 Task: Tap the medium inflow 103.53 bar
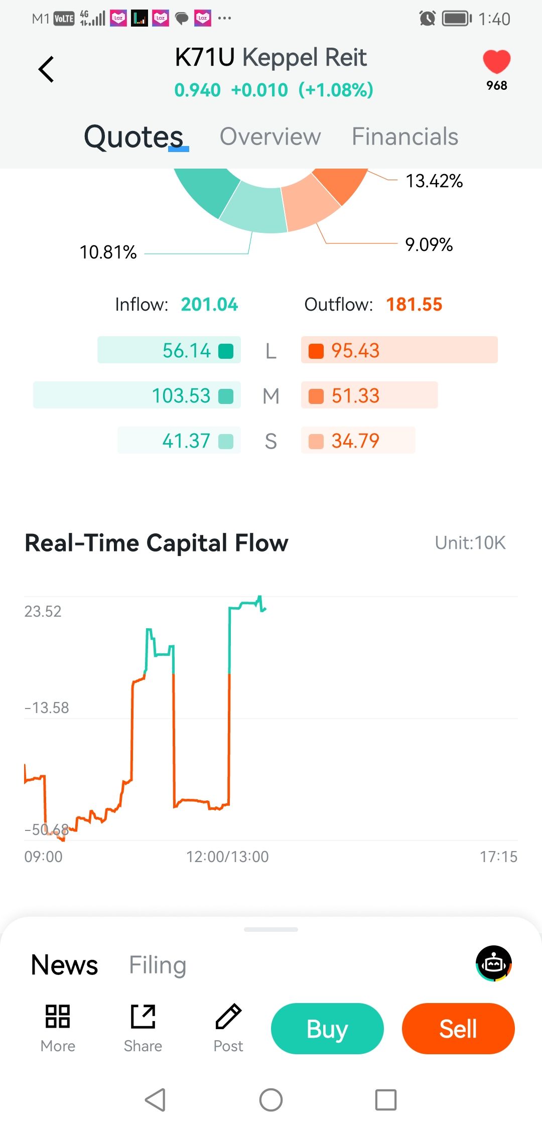pos(137,395)
